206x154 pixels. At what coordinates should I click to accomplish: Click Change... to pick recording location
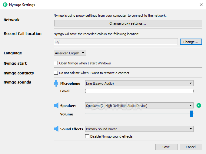coord(191,42)
